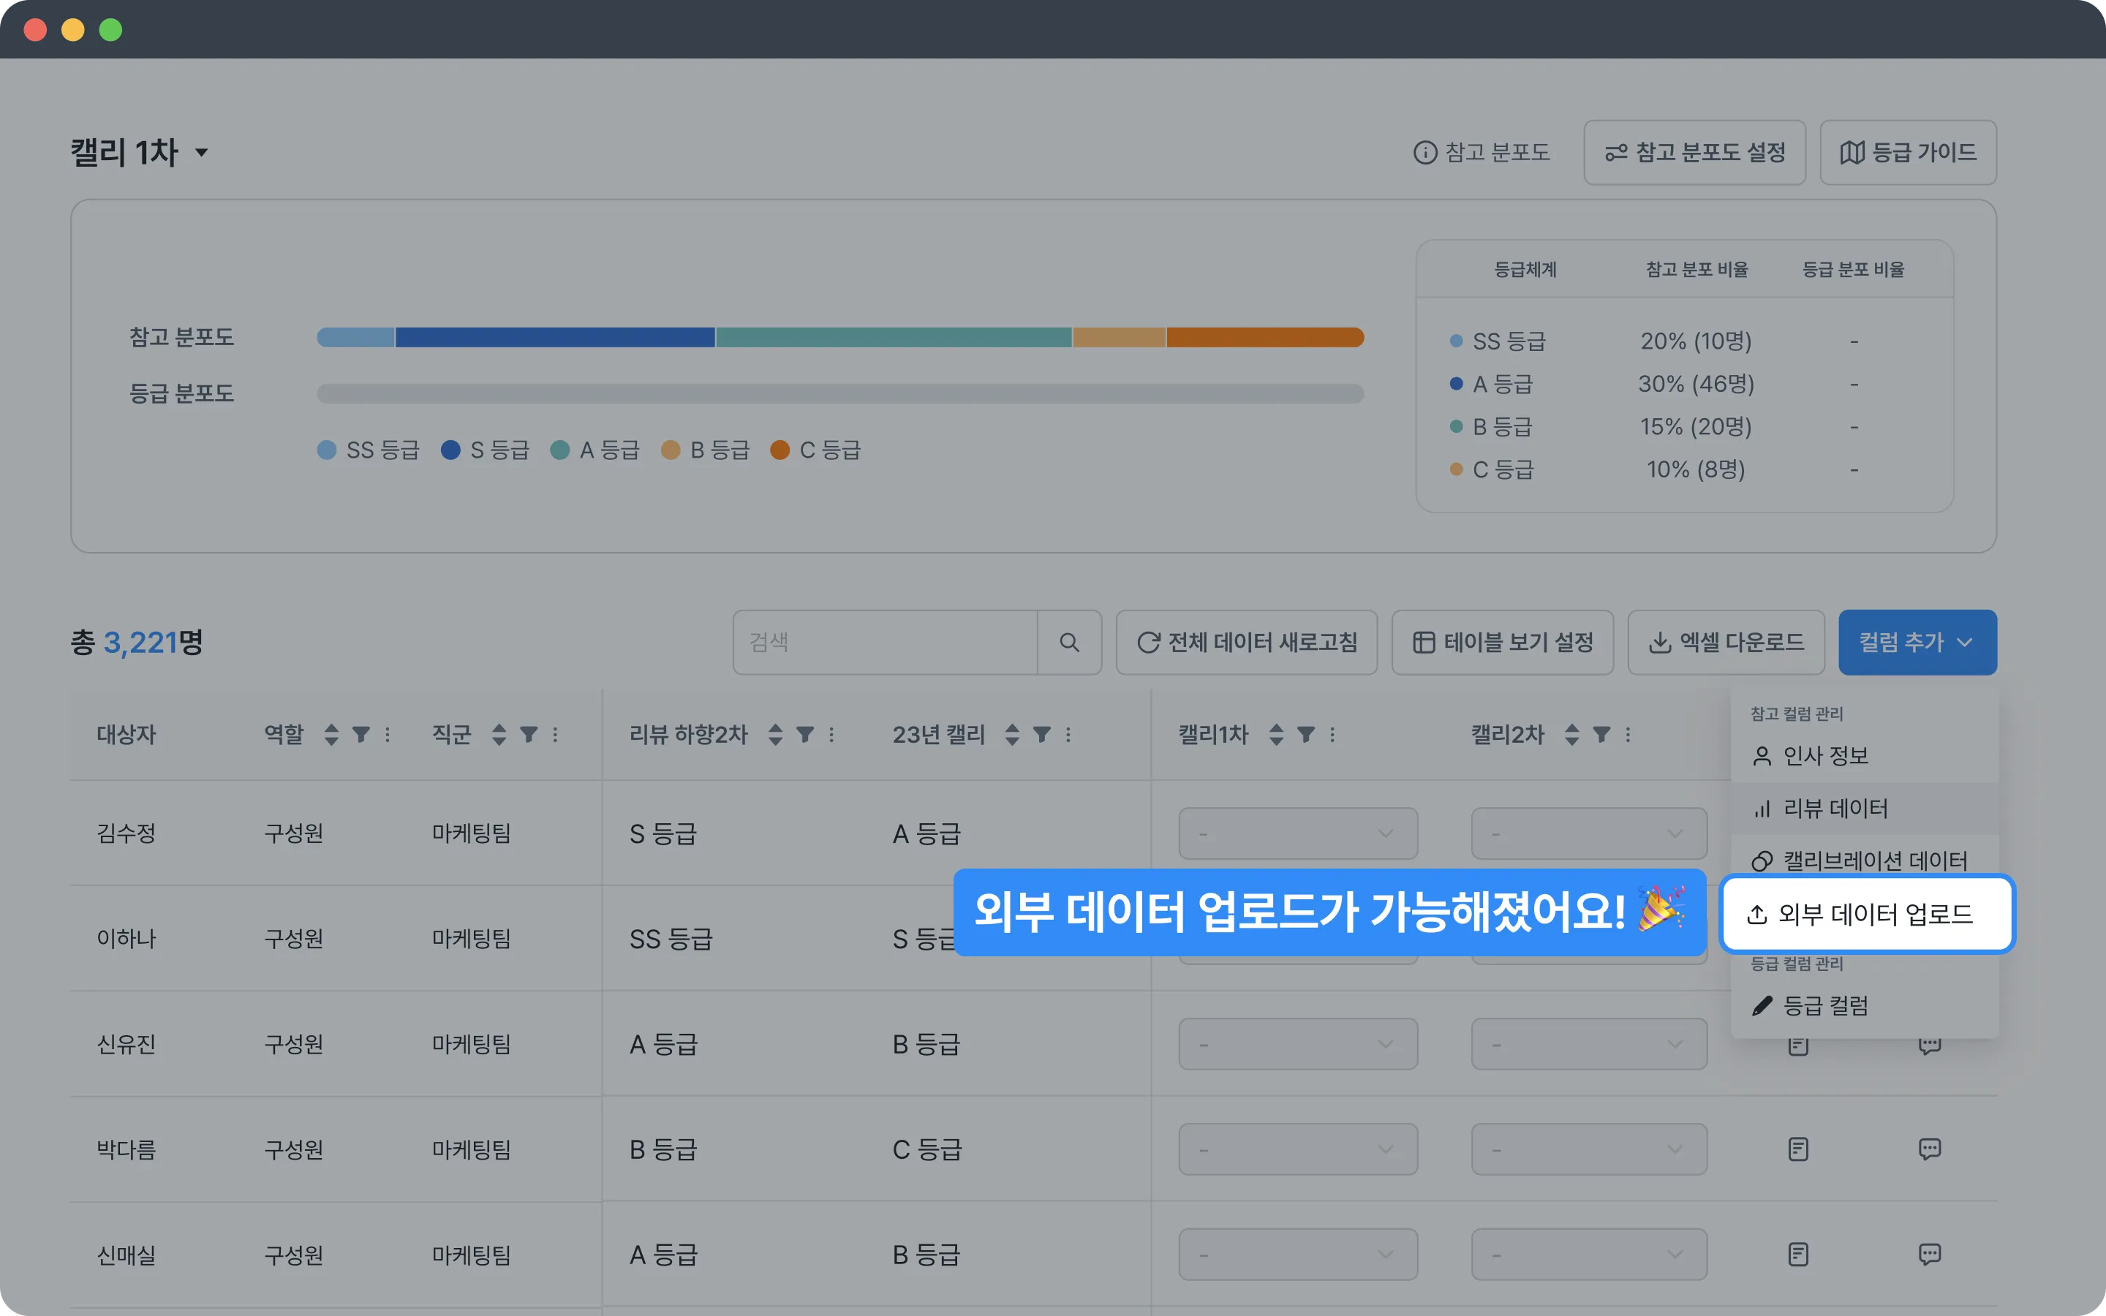
Task: Open 23년 캘리 column options
Action: [1068, 735]
